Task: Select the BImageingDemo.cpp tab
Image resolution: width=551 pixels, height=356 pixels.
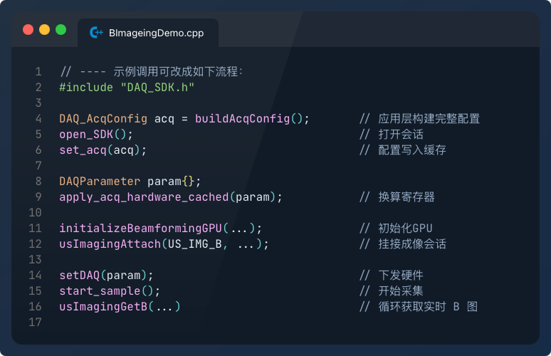Action: point(148,33)
